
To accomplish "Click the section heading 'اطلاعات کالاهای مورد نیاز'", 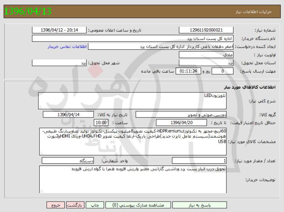I will [249, 87].
